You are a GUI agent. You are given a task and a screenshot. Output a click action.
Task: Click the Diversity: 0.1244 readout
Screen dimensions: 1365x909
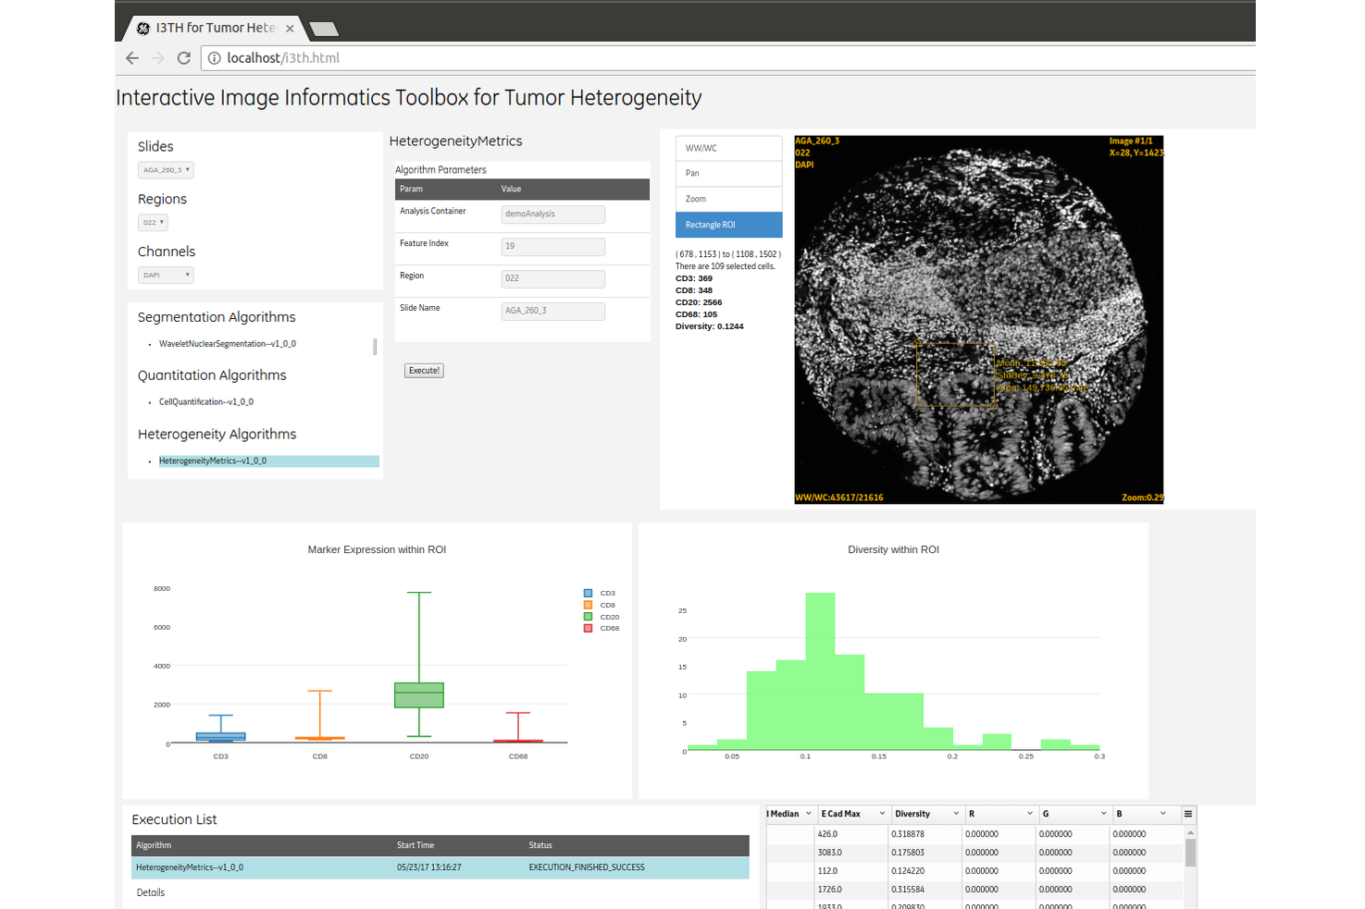710,326
